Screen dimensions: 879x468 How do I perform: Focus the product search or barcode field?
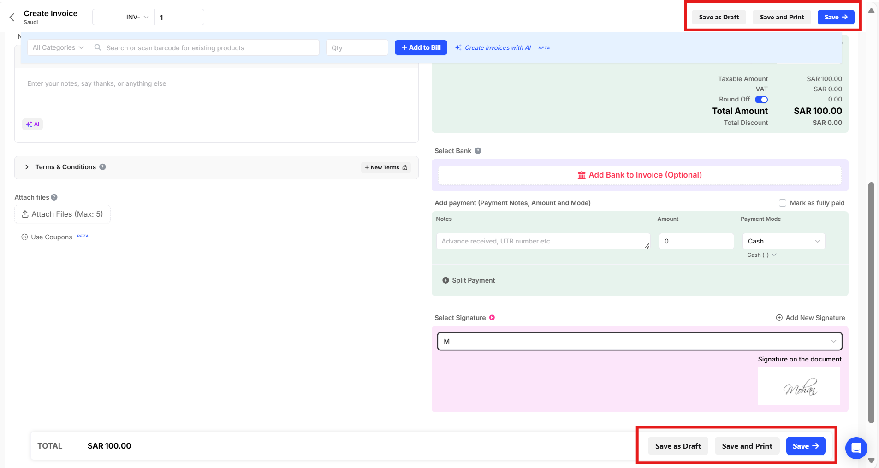[x=204, y=47]
